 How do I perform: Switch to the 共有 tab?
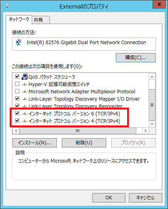41,20
